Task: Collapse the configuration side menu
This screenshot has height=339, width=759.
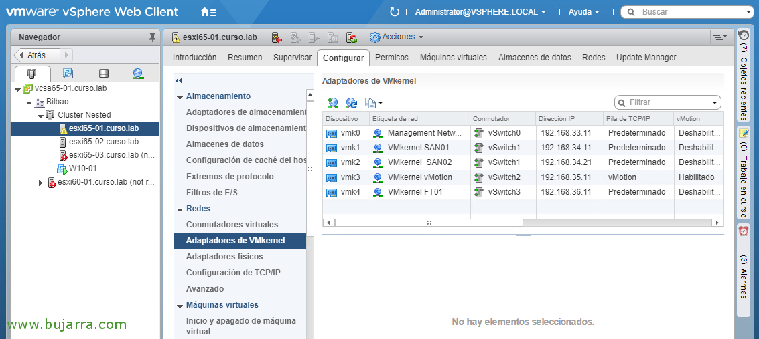Action: (179, 80)
